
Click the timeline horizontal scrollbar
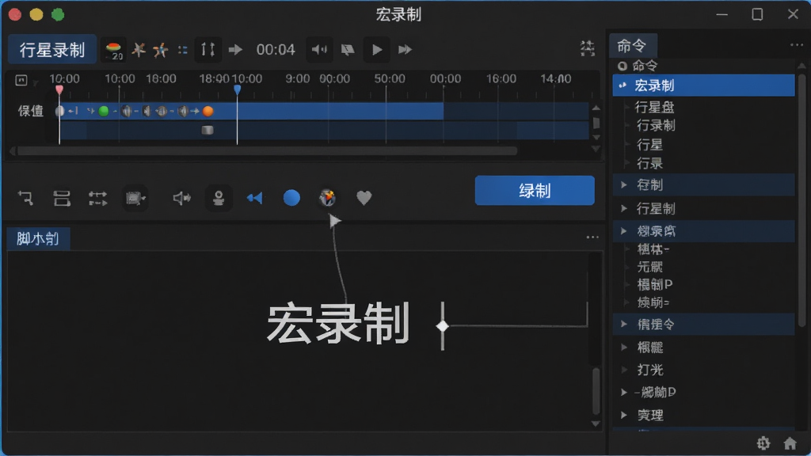[x=267, y=151]
